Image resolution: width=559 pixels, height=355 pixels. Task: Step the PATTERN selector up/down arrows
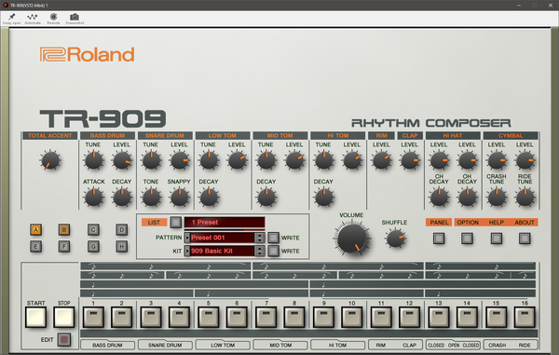(x=260, y=238)
